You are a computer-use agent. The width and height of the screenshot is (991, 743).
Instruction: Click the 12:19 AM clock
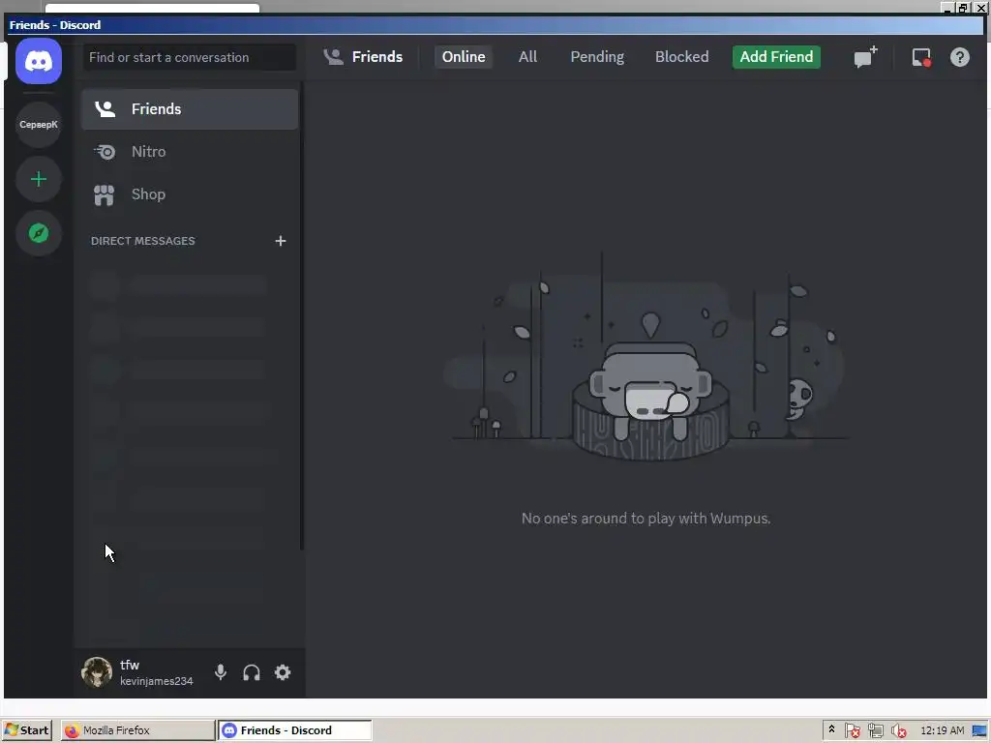943,730
